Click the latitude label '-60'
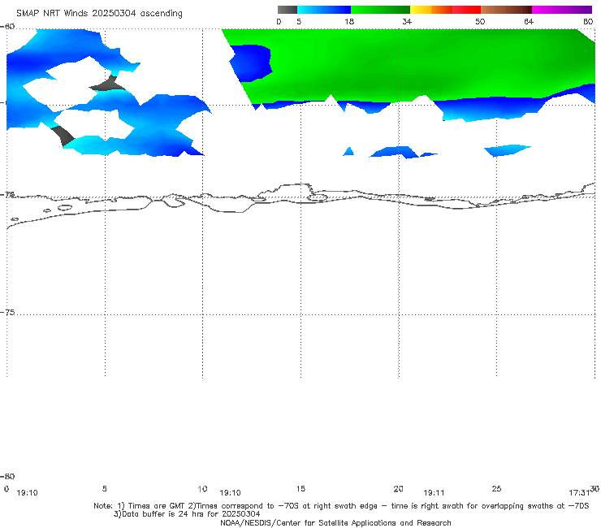601x528 pixels. tap(7, 27)
